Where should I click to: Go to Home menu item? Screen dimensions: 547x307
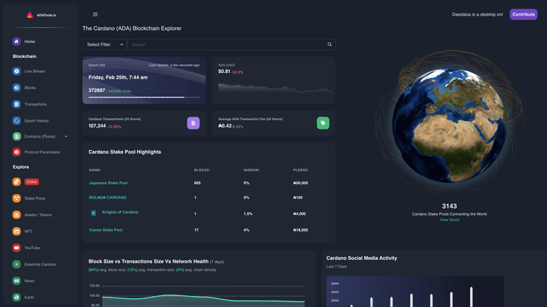click(x=29, y=42)
